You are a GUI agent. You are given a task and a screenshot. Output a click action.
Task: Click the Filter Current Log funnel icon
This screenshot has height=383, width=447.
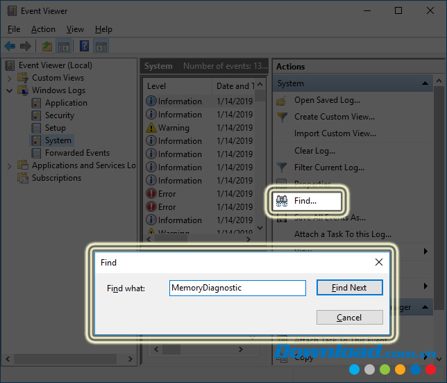click(282, 168)
